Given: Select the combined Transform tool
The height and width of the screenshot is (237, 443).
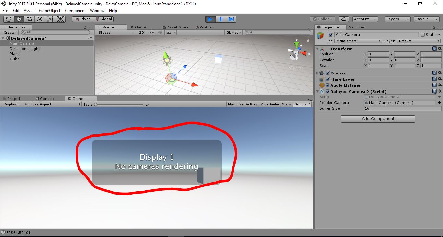Looking at the screenshot, I should click(x=61, y=19).
